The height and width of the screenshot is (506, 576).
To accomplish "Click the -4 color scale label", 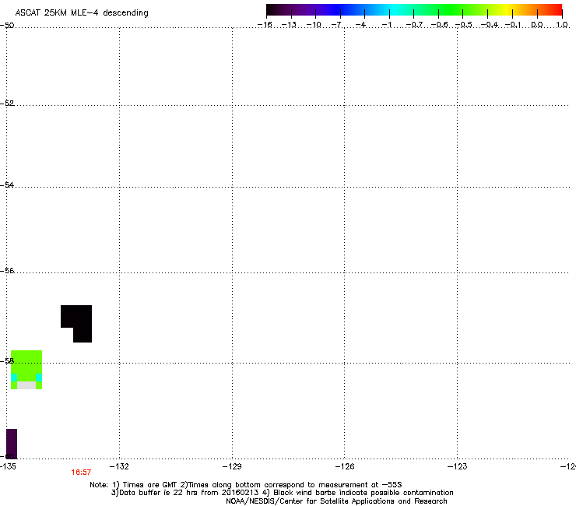I will pos(360,25).
